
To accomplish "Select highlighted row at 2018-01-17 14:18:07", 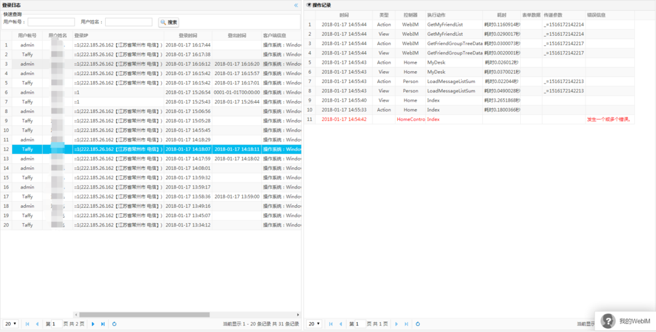I will pos(150,149).
